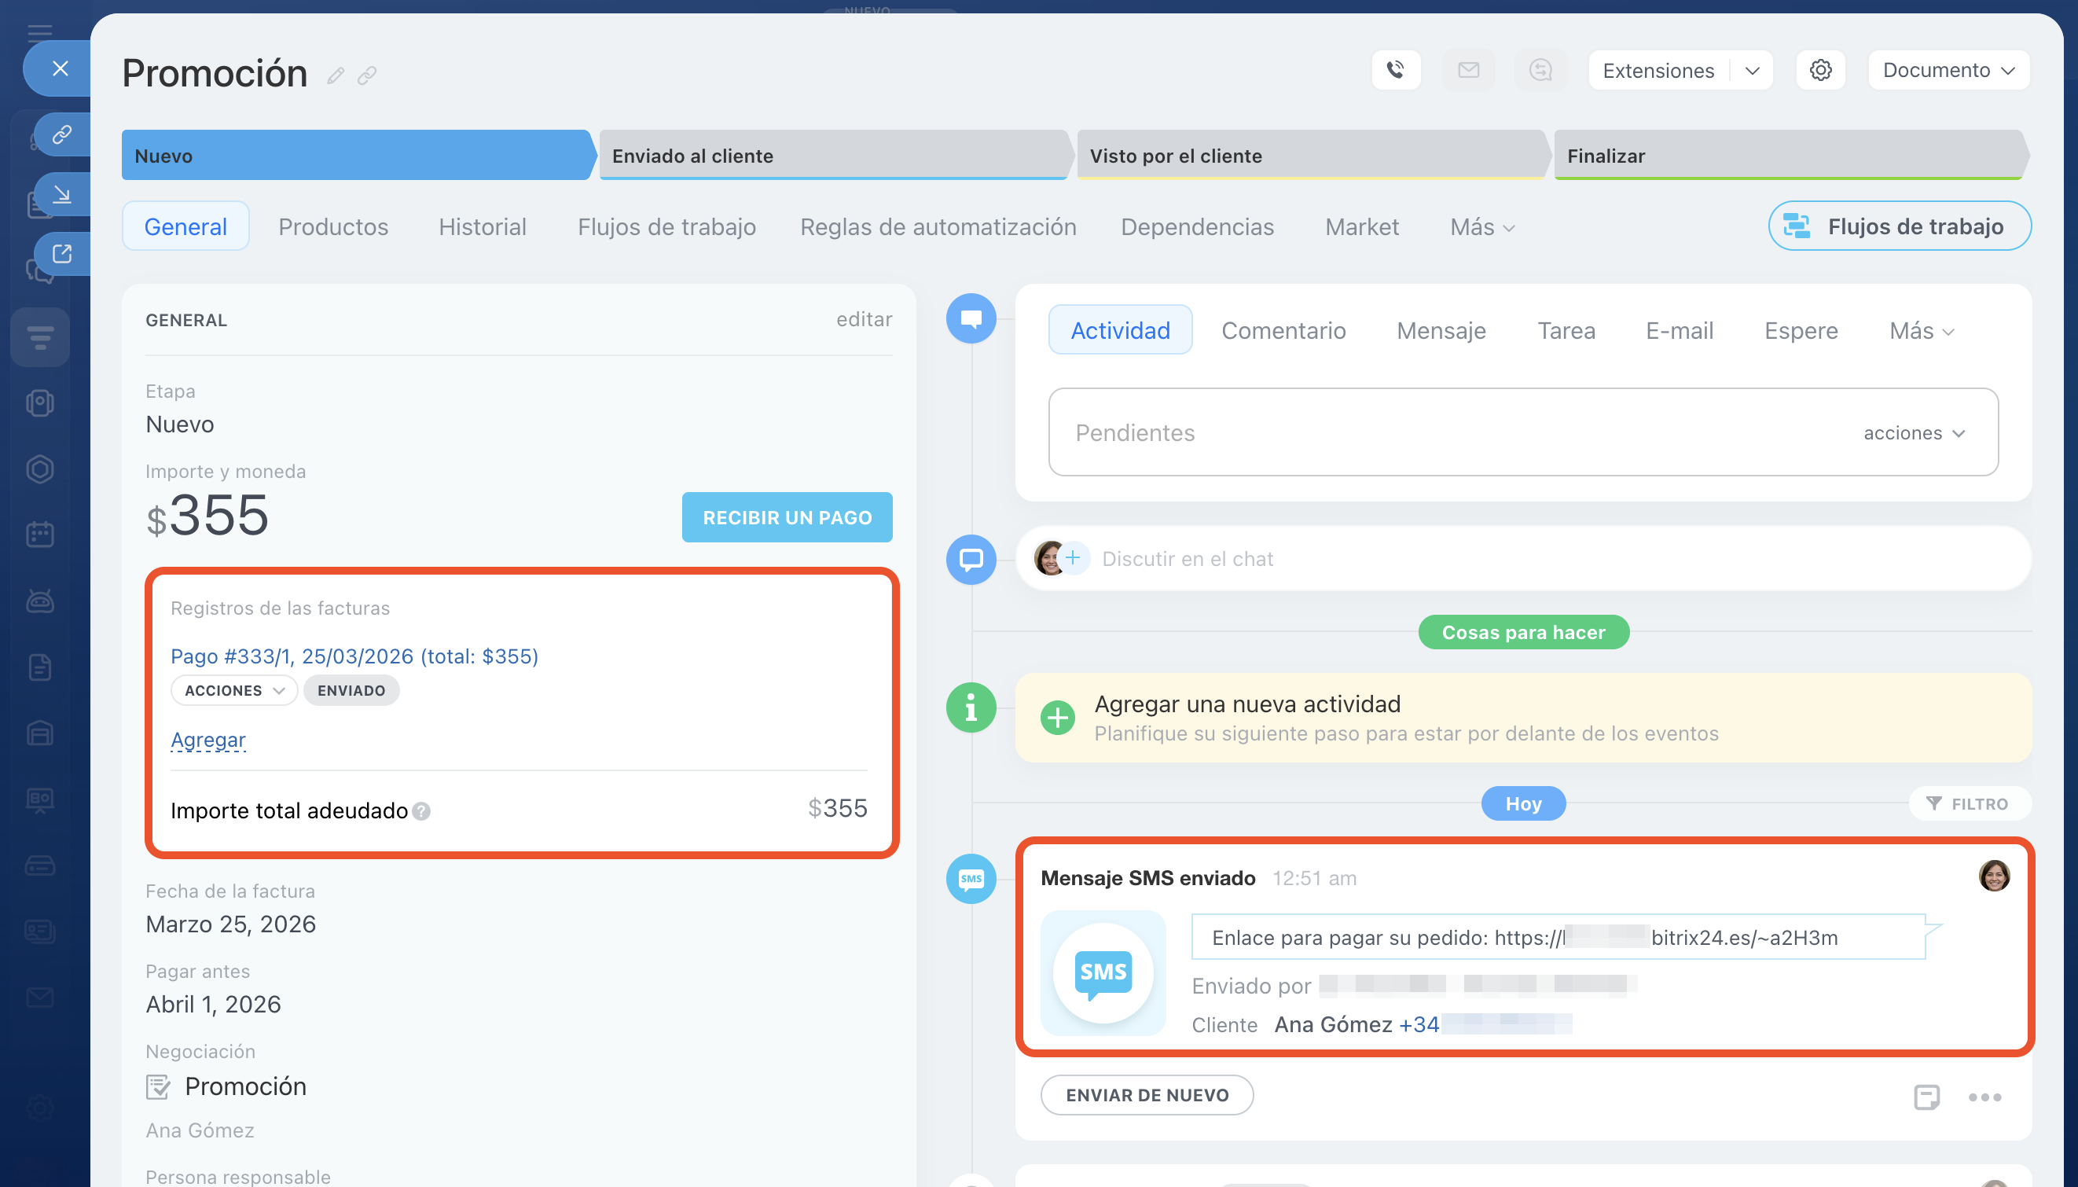This screenshot has height=1187, width=2078.
Task: Select the Comentario tab
Action: click(x=1283, y=330)
